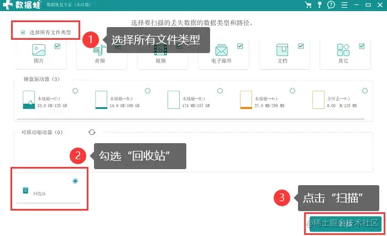The height and width of the screenshot is (236, 387).
Task: Select radio button for lost partition 128 MB
Action: tap(365, 91)
